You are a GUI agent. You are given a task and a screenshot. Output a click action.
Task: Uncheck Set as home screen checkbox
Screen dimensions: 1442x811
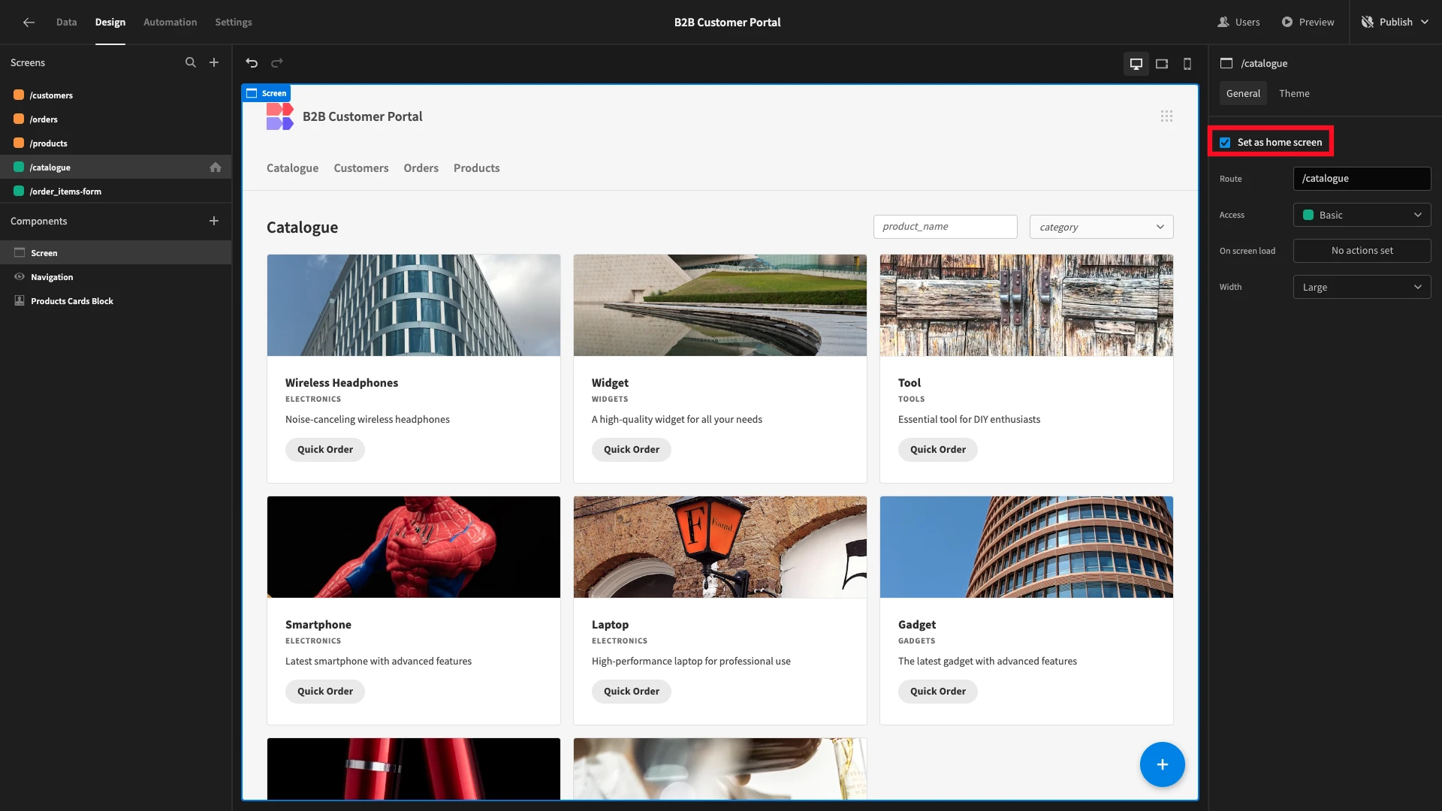pyautogui.click(x=1225, y=143)
